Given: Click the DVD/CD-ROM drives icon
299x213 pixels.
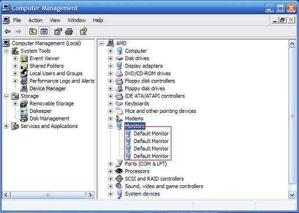Looking at the screenshot, I should [x=119, y=74].
